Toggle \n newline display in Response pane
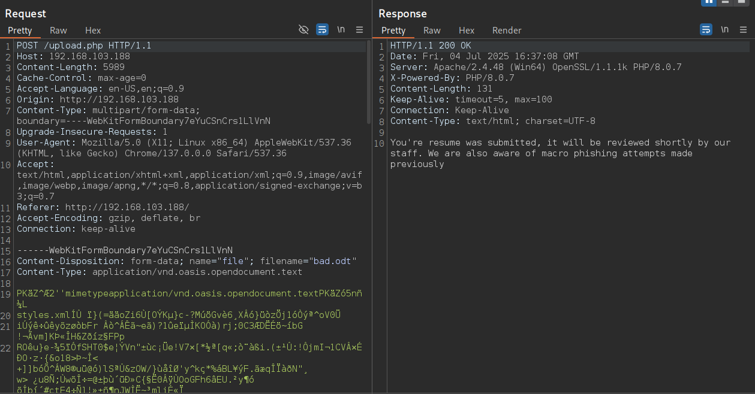 point(725,29)
